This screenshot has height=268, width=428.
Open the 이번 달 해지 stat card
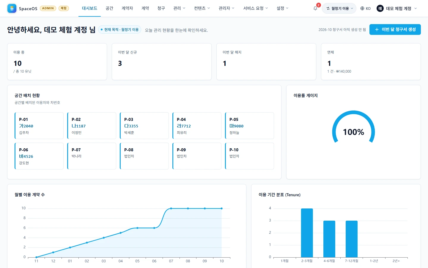point(266,62)
